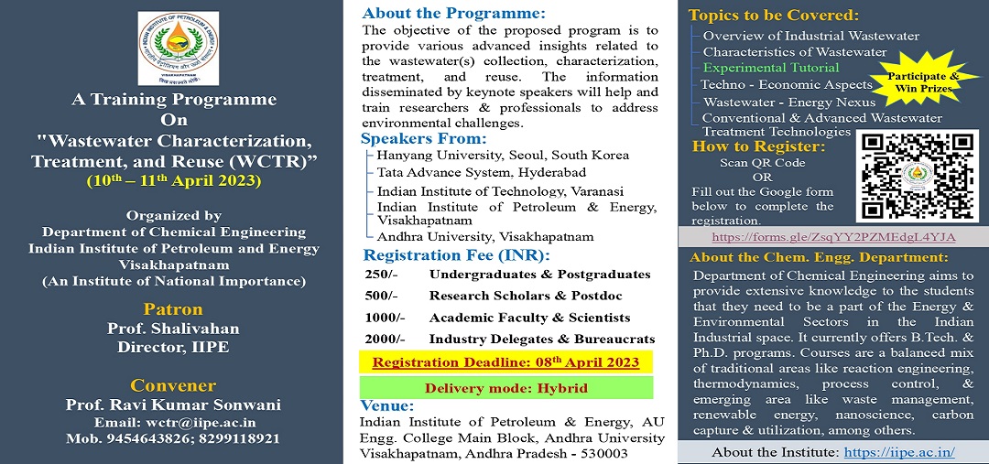Select Wastewater - Energy Nexus topic
The image size is (989, 464).
point(789,102)
